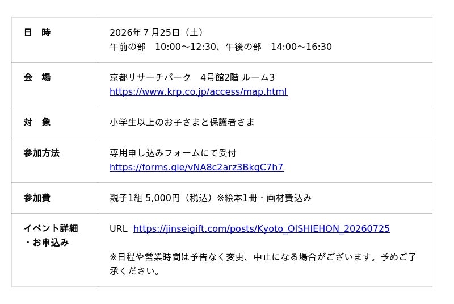
Task: Click the venue text 京都リサーチパーク 4号館2階
Action: [174, 77]
